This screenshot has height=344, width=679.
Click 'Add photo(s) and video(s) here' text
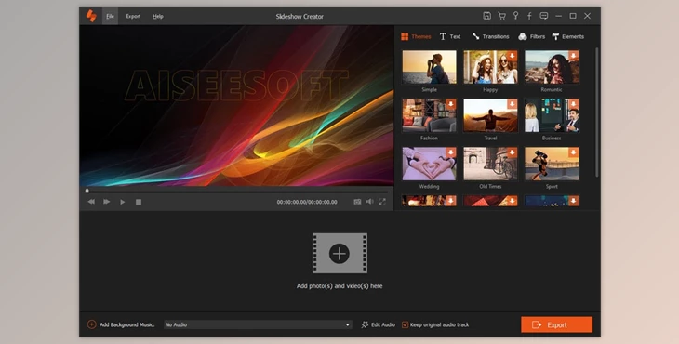[x=339, y=286]
